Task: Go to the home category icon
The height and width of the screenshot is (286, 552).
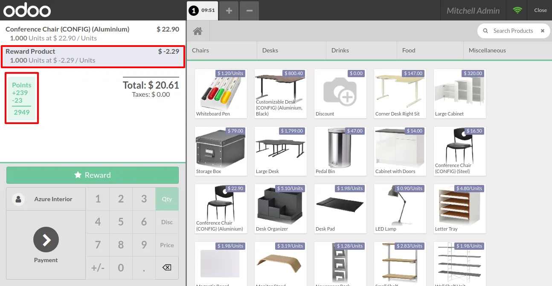Action: pyautogui.click(x=198, y=31)
